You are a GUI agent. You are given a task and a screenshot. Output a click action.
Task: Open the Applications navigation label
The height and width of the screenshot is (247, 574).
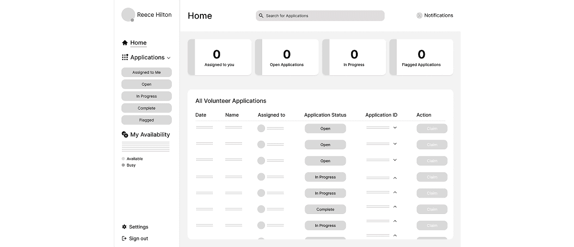pos(147,57)
